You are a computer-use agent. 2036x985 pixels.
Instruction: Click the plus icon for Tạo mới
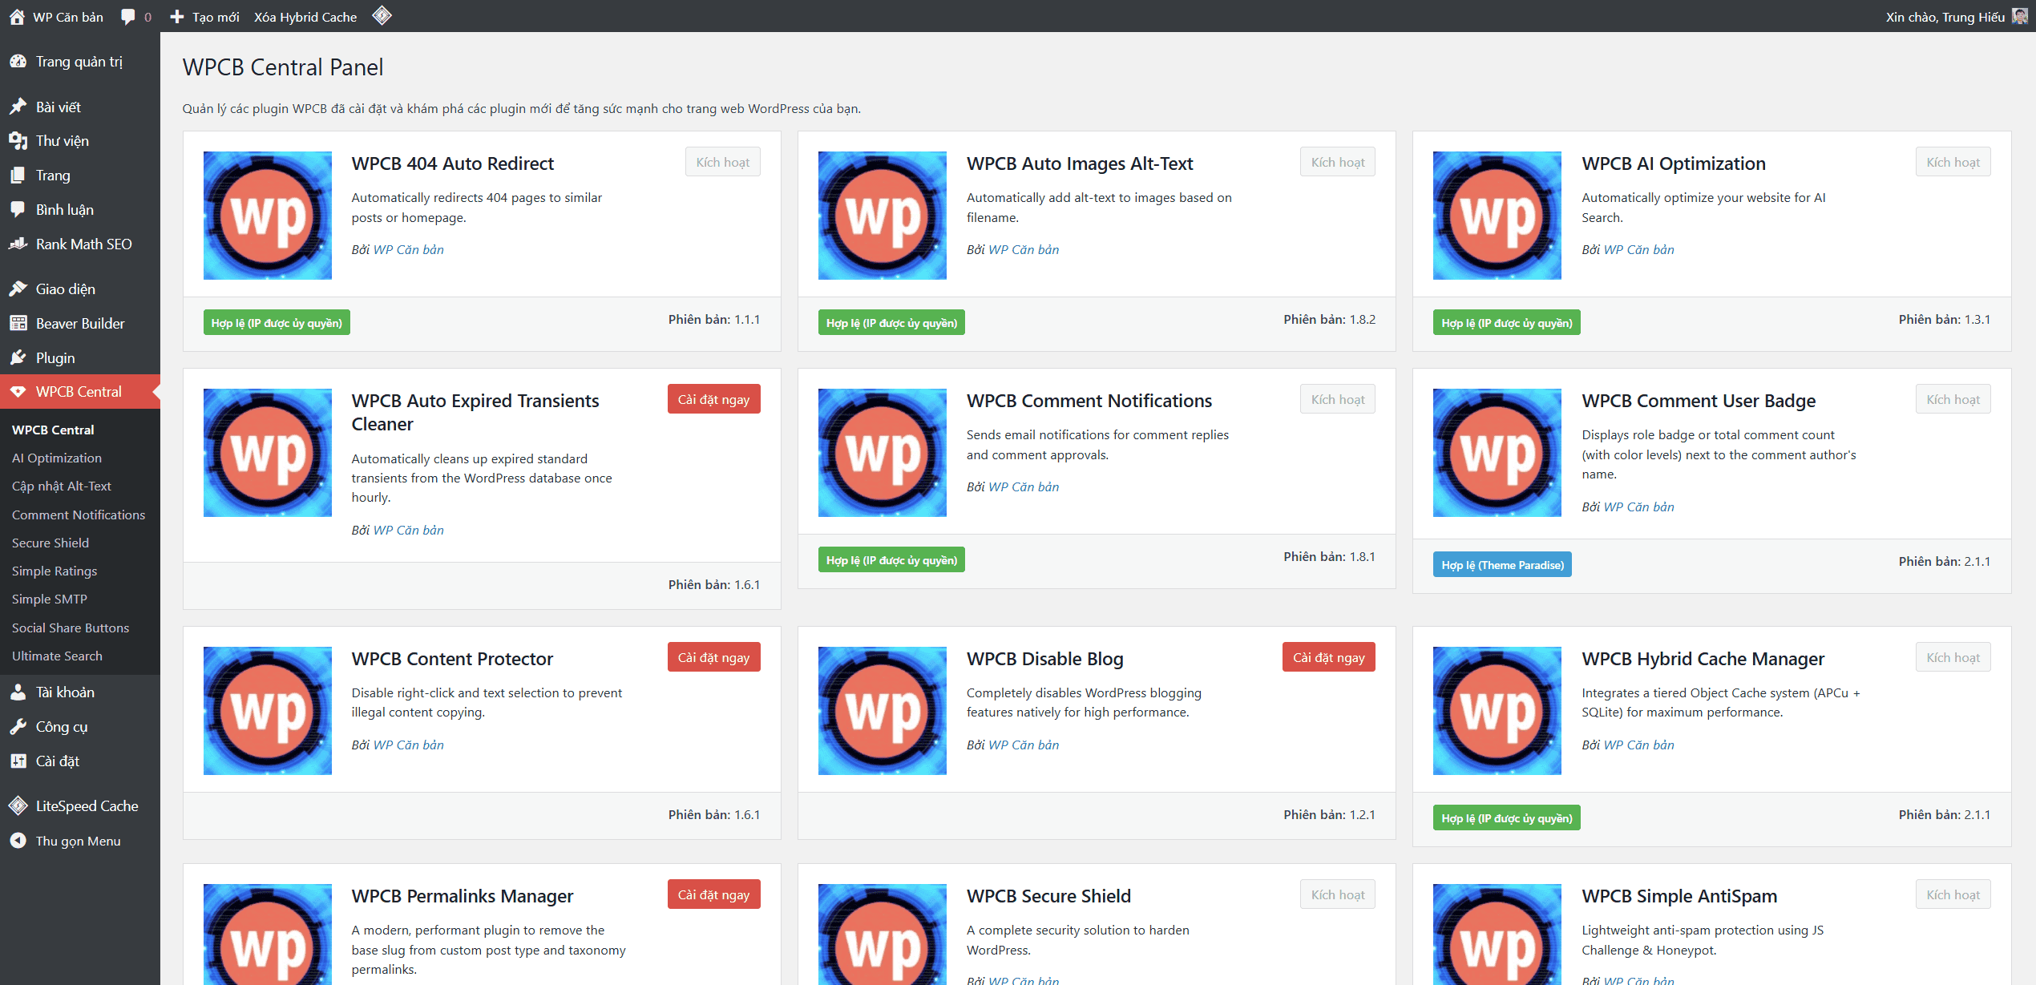tap(177, 17)
